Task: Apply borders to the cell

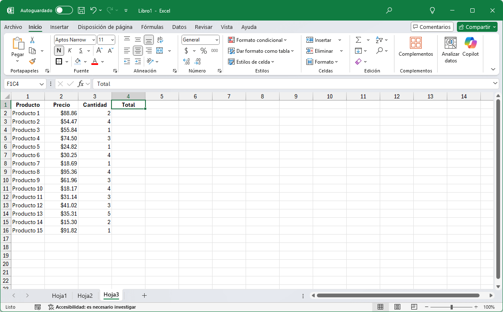Action: (59, 62)
